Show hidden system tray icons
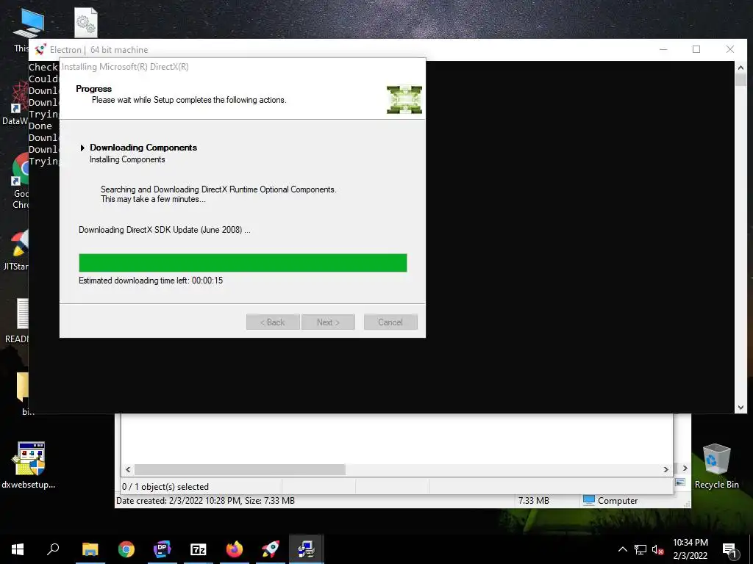 pos(622,549)
